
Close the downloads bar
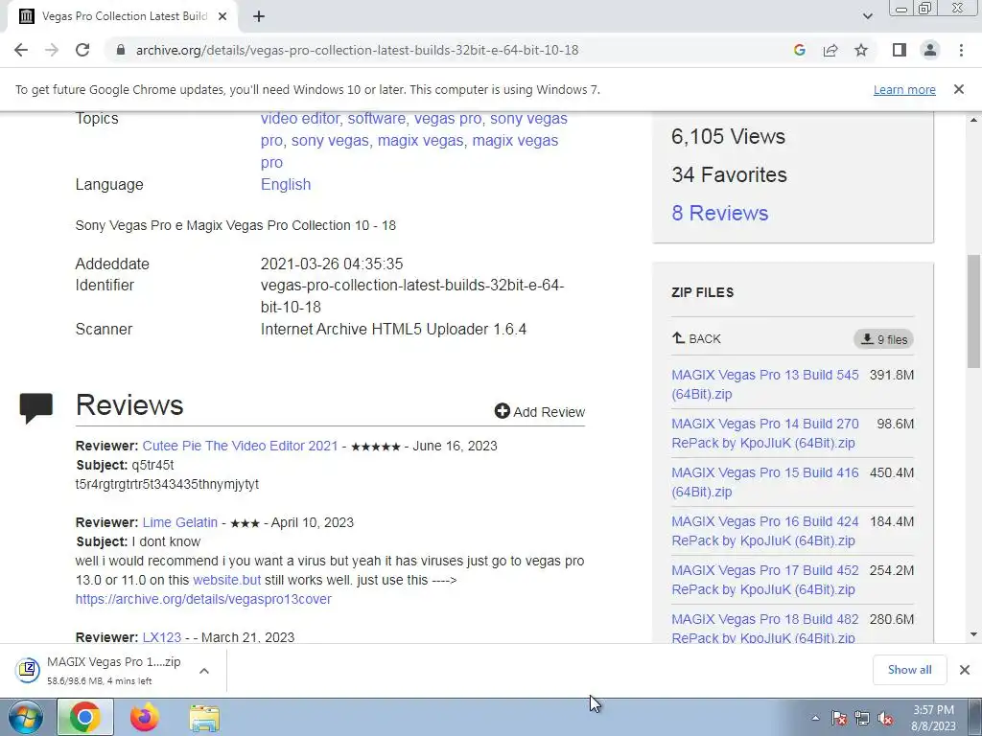[x=965, y=670]
